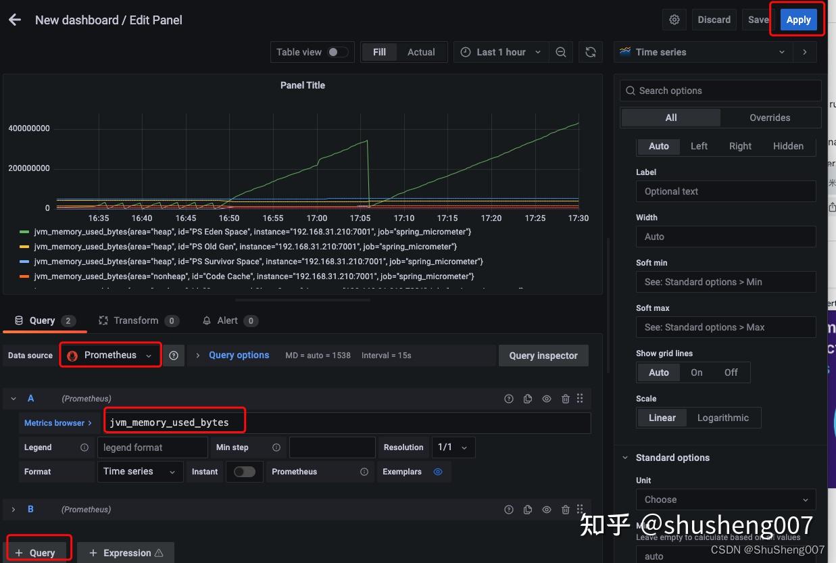Open dashboard settings gear icon
The height and width of the screenshot is (563, 836).
[x=674, y=20]
